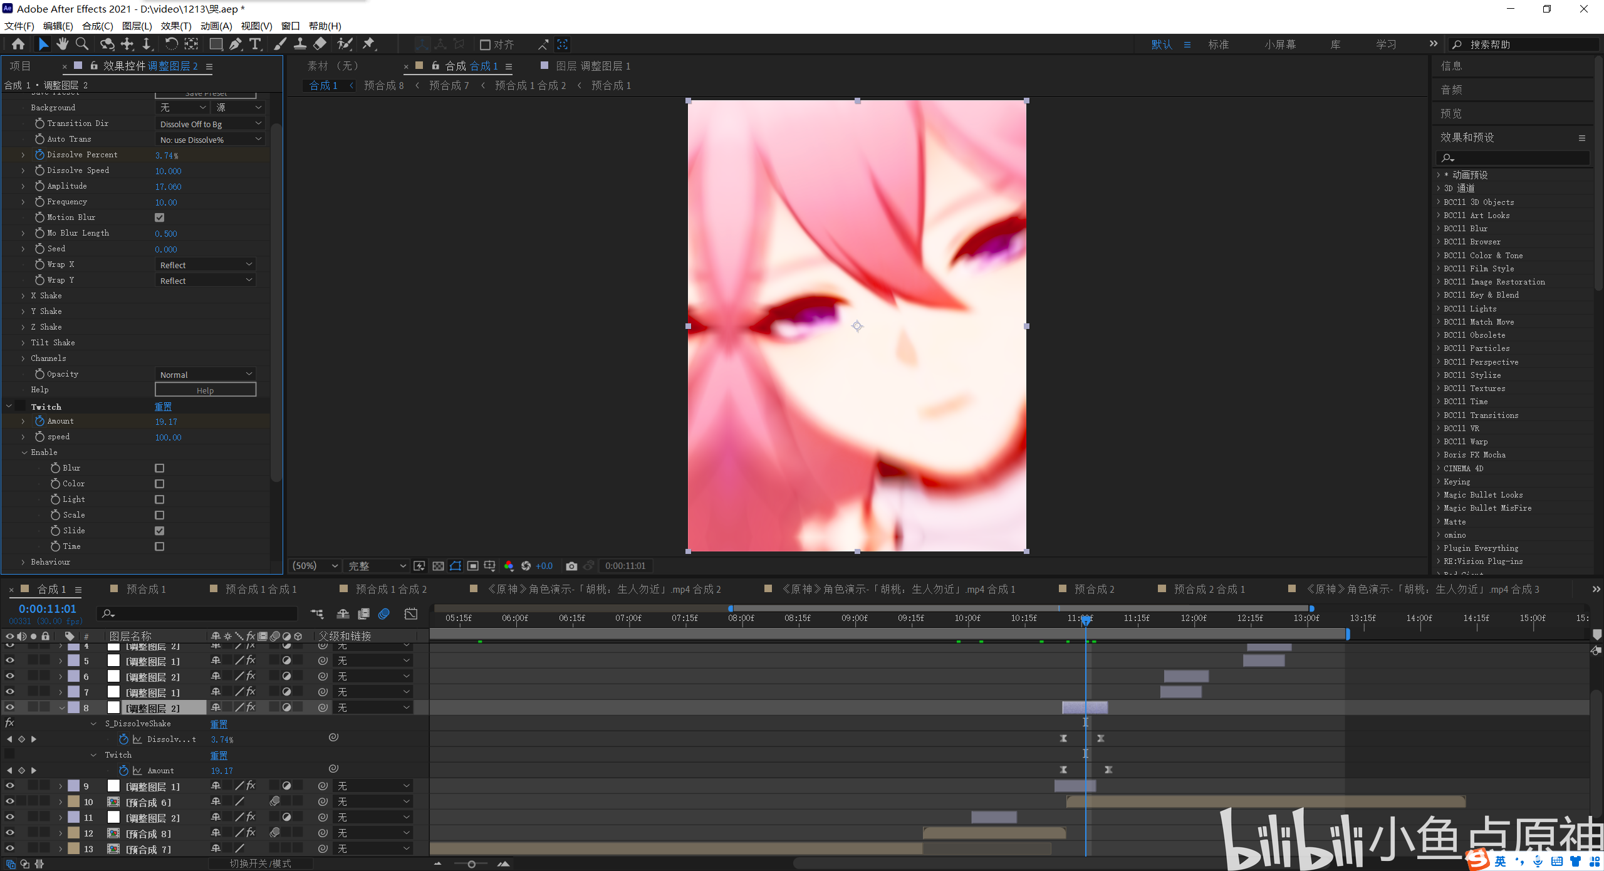
Task: Take snapshot with camera icon
Action: point(571,566)
